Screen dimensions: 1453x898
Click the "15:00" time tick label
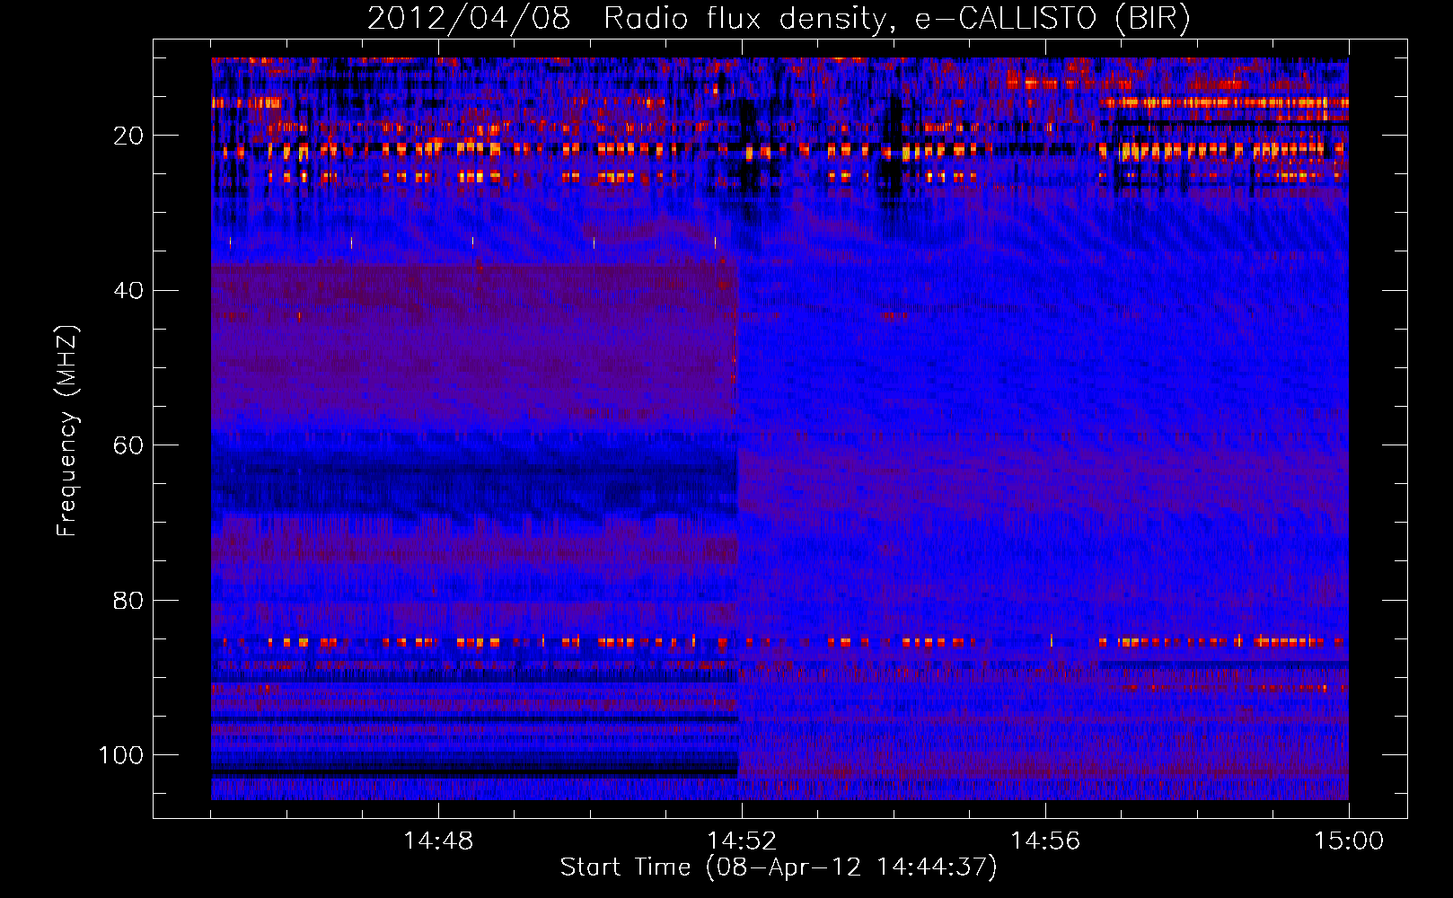pyautogui.click(x=1349, y=841)
